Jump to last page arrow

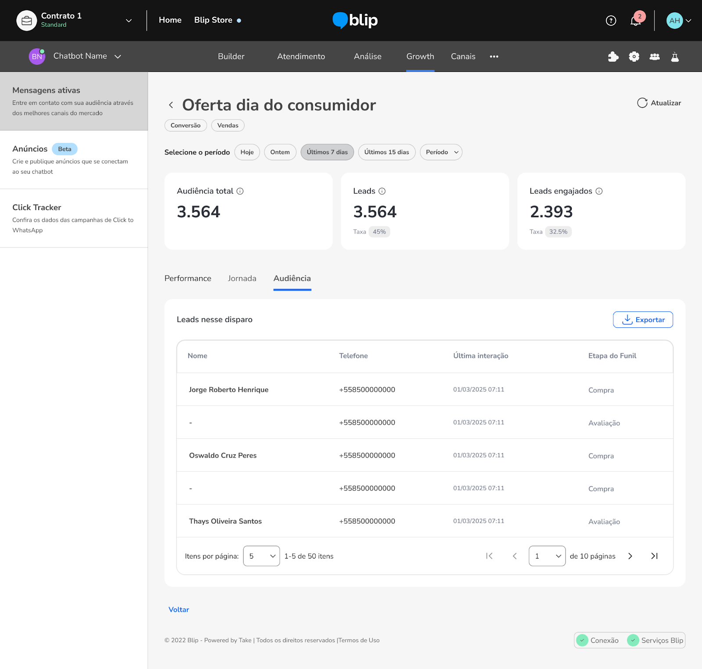(654, 556)
